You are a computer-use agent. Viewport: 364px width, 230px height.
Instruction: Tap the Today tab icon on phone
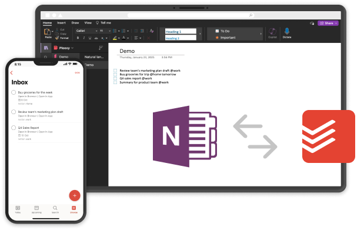point(18,208)
